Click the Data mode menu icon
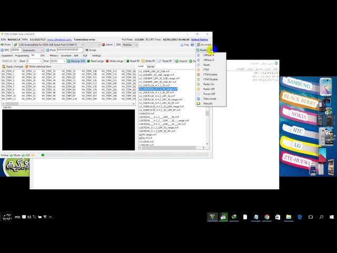 199,99
